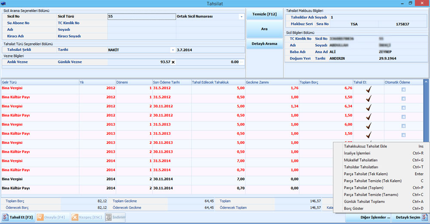Sort by the Son Ödeme Tarihi column header
Viewport: 430px width, 224px height.
(172, 82)
